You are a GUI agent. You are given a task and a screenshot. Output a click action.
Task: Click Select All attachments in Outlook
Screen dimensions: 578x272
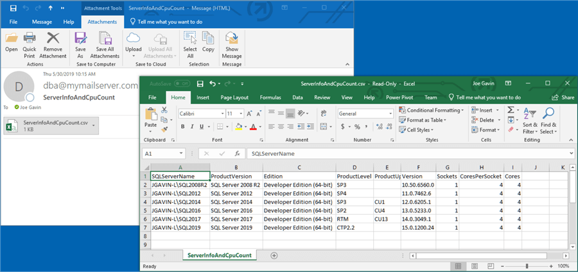pyautogui.click(x=190, y=45)
